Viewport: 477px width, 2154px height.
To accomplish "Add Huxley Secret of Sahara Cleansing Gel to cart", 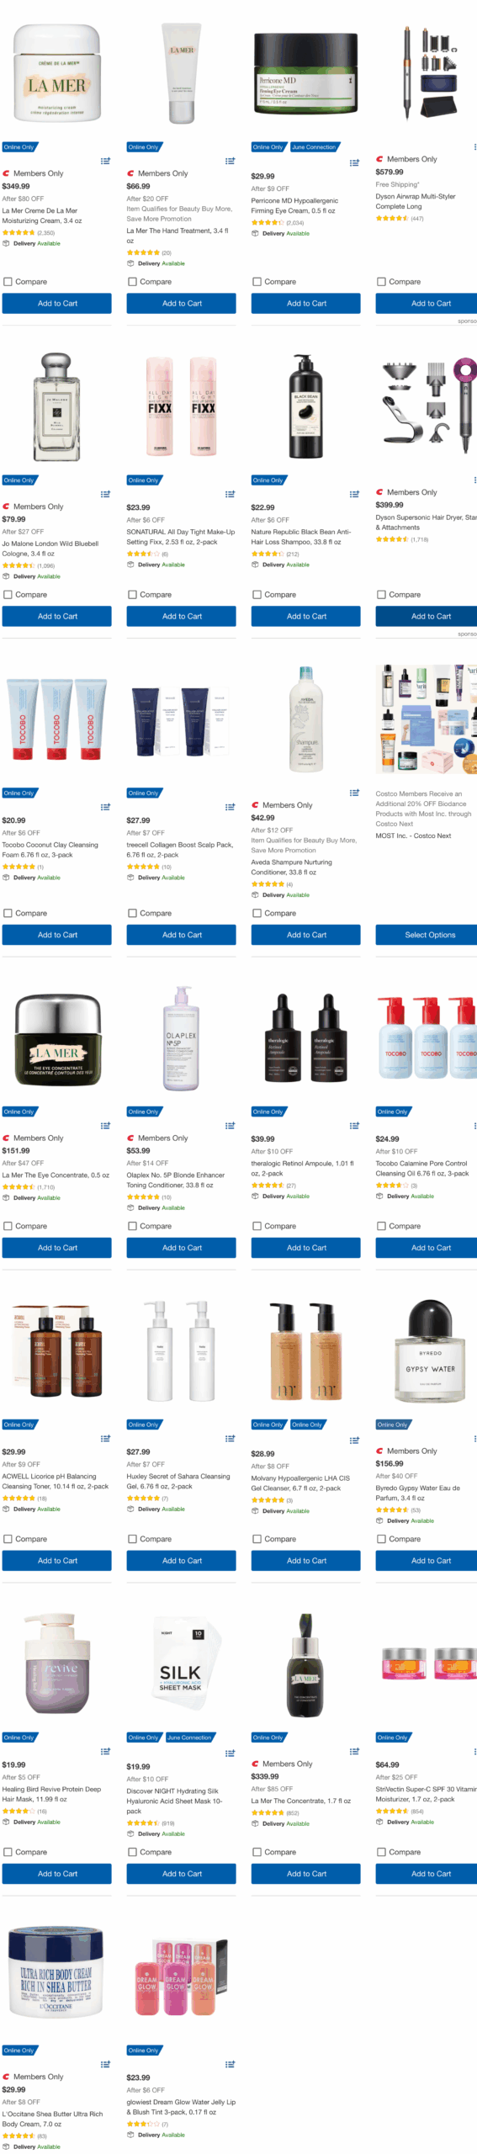I will tap(182, 1561).
